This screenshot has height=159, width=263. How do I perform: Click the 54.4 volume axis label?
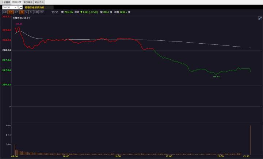(x=8, y=135)
